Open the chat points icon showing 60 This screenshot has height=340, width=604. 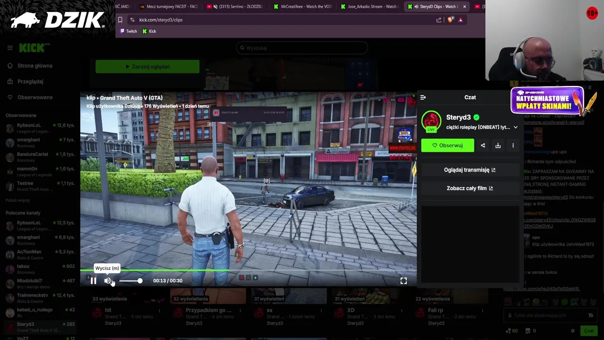click(512, 331)
